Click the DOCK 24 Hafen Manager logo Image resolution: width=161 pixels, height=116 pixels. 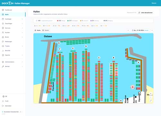[16, 3]
